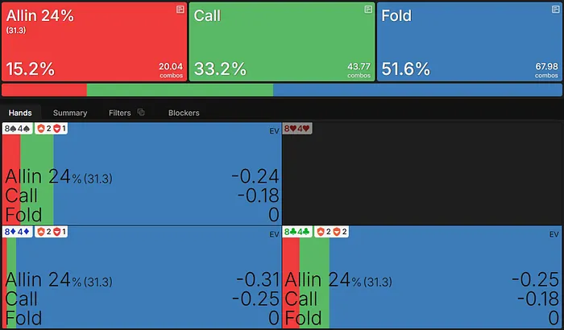
Task: Select the dark 8♥4♥ hand cell
Action: pos(421,173)
